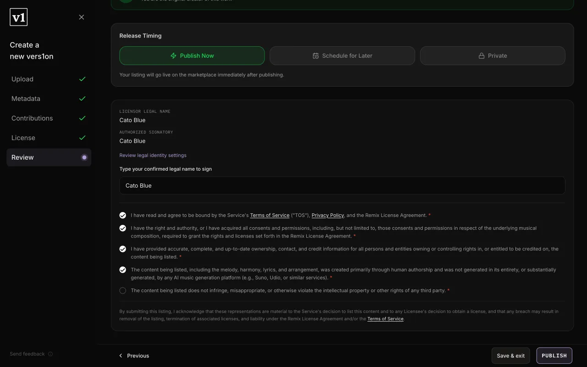Click the Review step purple indicator dot

coord(84,157)
